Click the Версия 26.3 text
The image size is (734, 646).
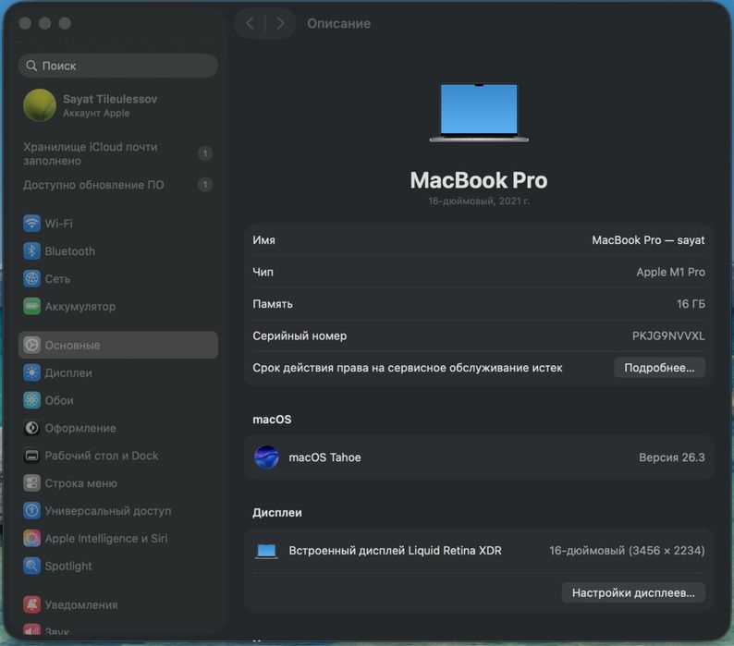672,457
